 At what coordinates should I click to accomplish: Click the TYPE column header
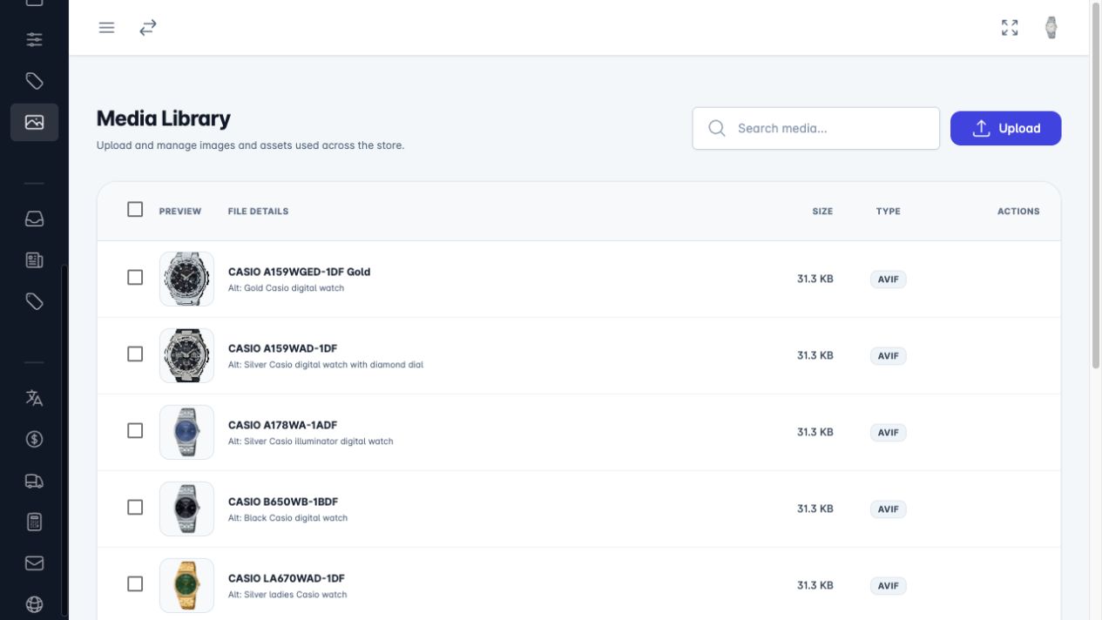[888, 211]
